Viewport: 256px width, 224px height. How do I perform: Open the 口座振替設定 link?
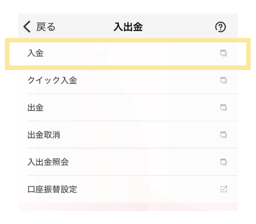tap(52, 189)
